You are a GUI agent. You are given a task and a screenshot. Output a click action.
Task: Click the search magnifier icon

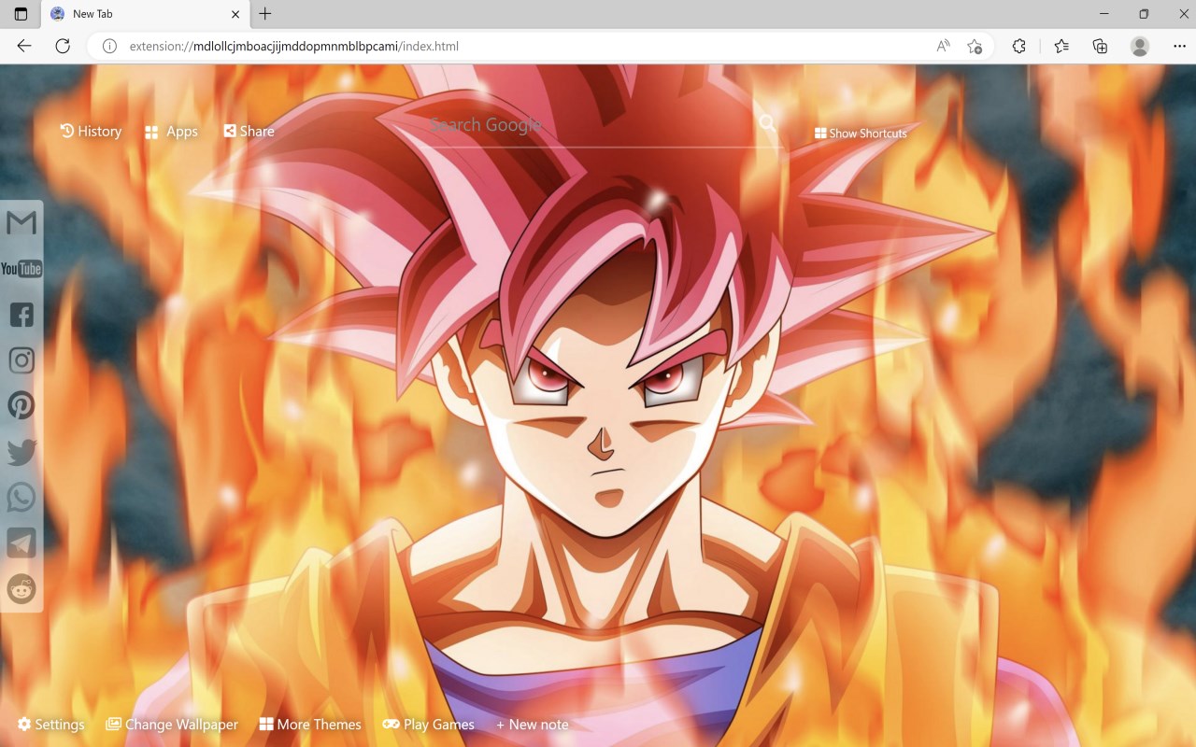[768, 124]
